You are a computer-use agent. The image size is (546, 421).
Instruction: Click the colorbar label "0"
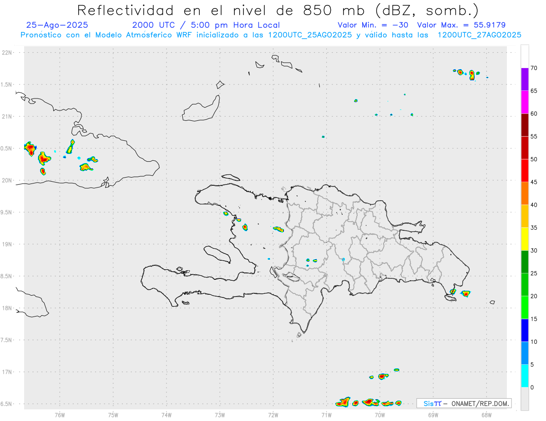click(532, 387)
